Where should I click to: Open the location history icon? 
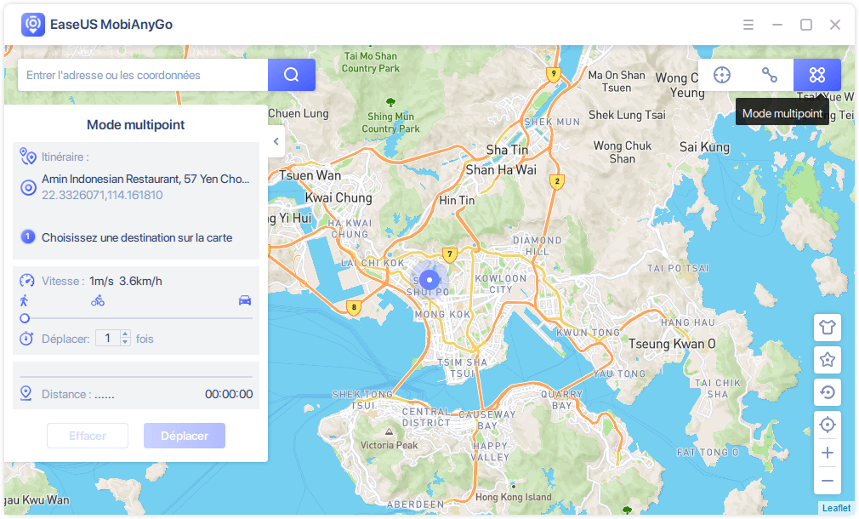click(x=827, y=392)
